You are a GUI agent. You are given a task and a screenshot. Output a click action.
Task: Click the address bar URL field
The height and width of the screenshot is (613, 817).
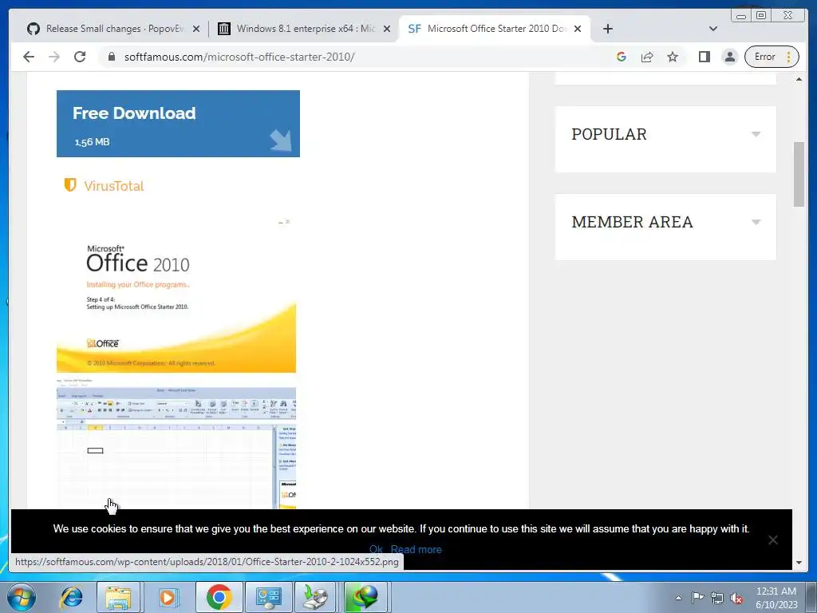360,57
